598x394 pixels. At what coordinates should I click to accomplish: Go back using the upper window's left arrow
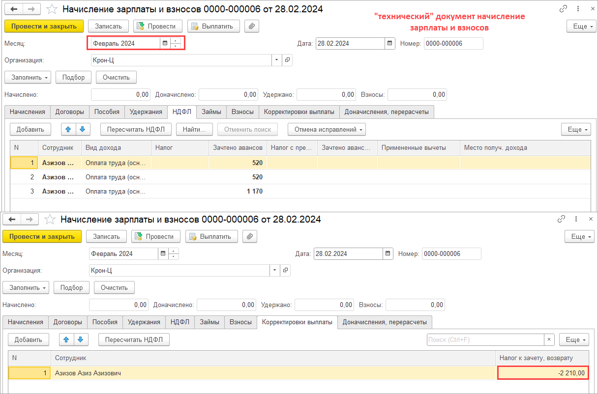(13, 9)
